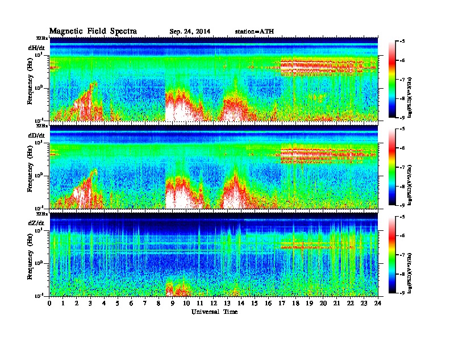Click the hour 15 tick label
450x348 pixels.
click(255, 303)
